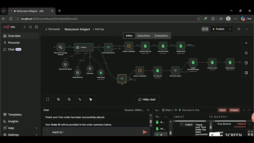Click the Personal breadcrumb link

pyautogui.click(x=53, y=29)
